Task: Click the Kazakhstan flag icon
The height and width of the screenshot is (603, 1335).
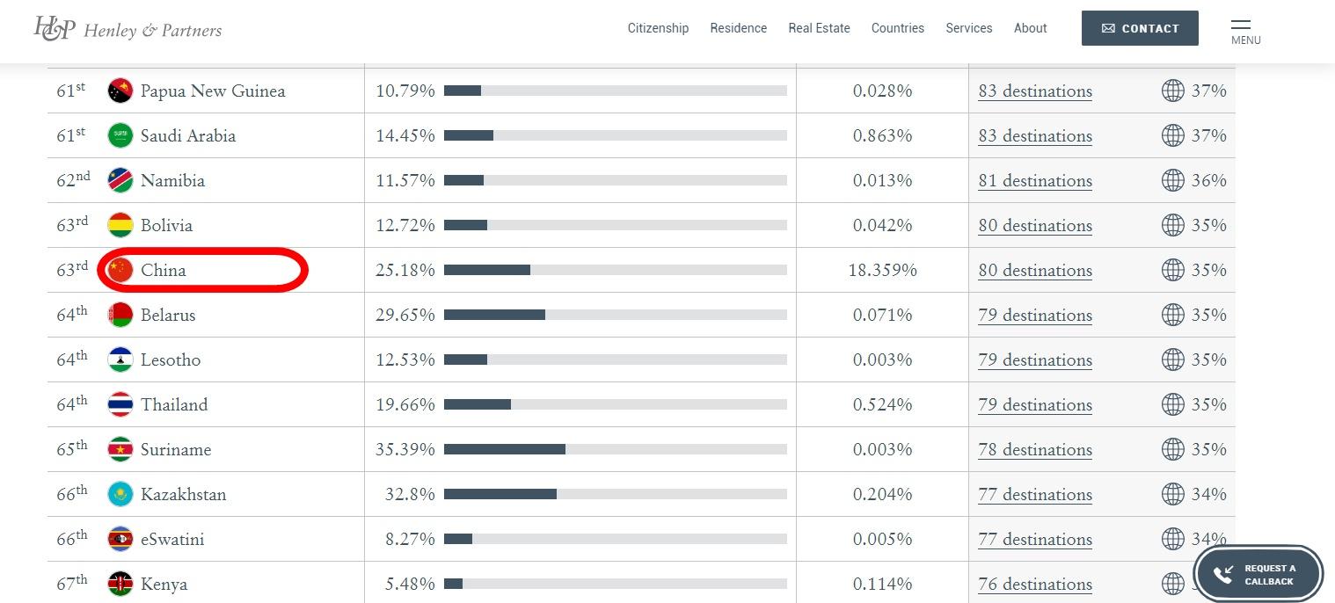Action: pos(120,494)
